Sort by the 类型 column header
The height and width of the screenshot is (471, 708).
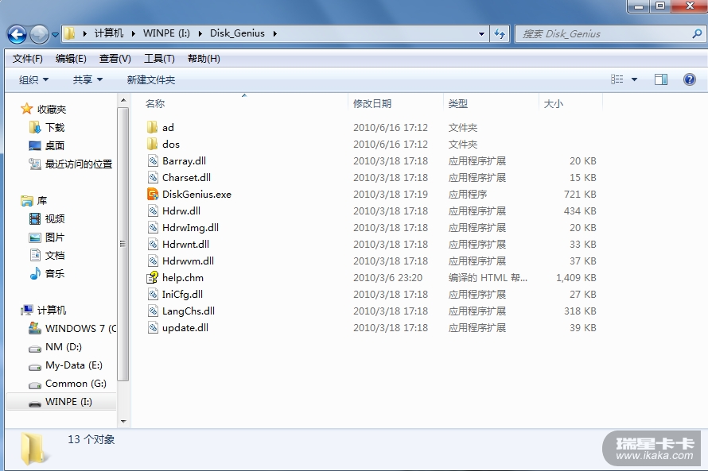tap(458, 104)
